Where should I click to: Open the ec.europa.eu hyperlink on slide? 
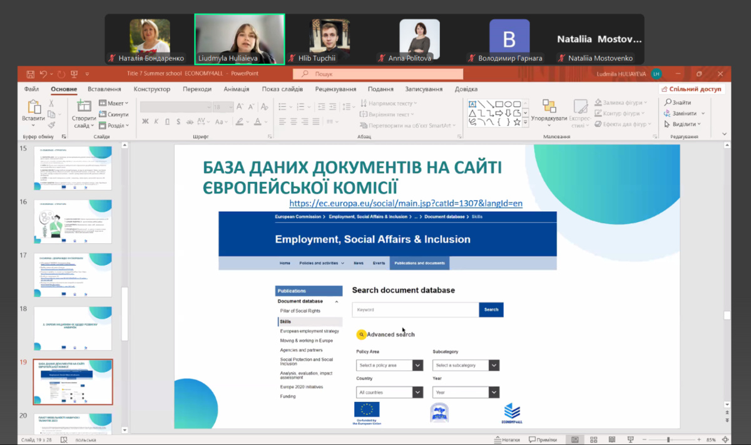click(406, 203)
